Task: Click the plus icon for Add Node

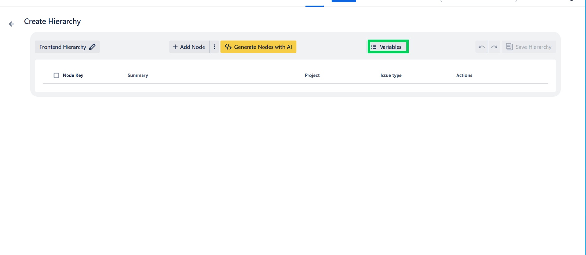Action: [x=175, y=47]
